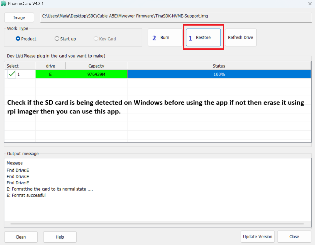Click the Status column header
315x245 pixels.
tap(219, 66)
